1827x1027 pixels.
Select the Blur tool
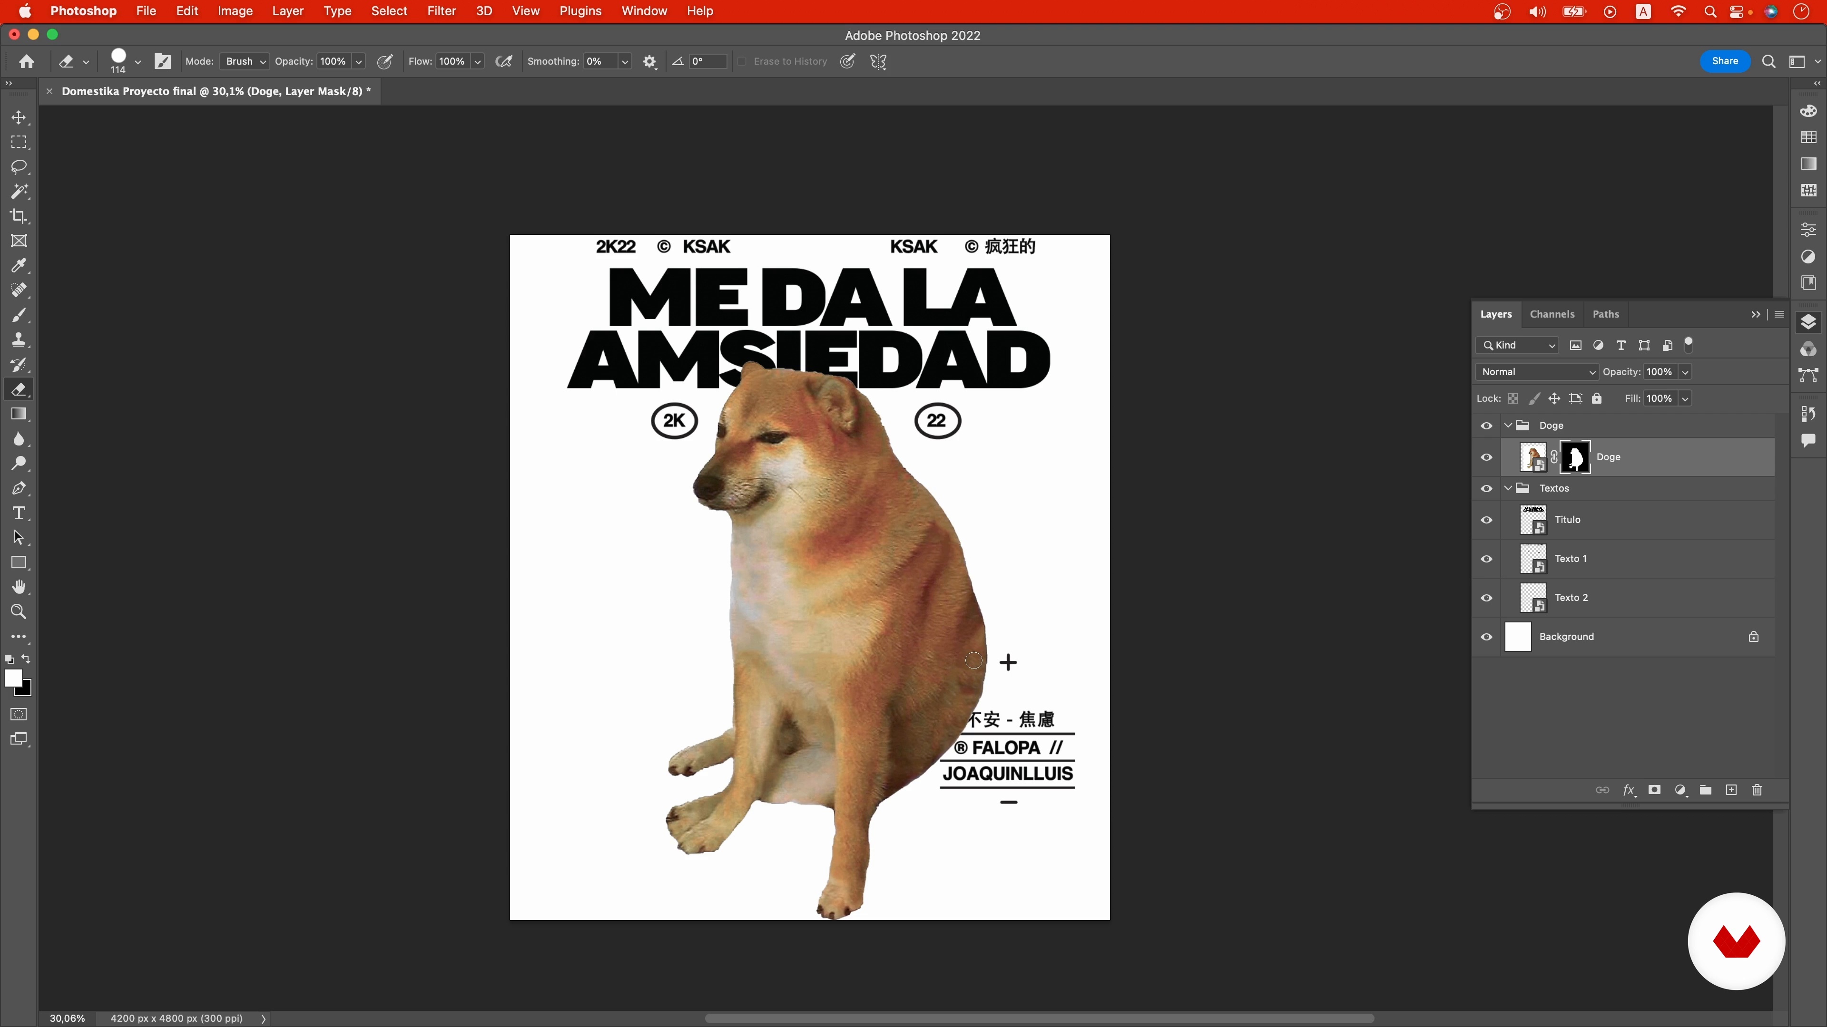coord(19,439)
